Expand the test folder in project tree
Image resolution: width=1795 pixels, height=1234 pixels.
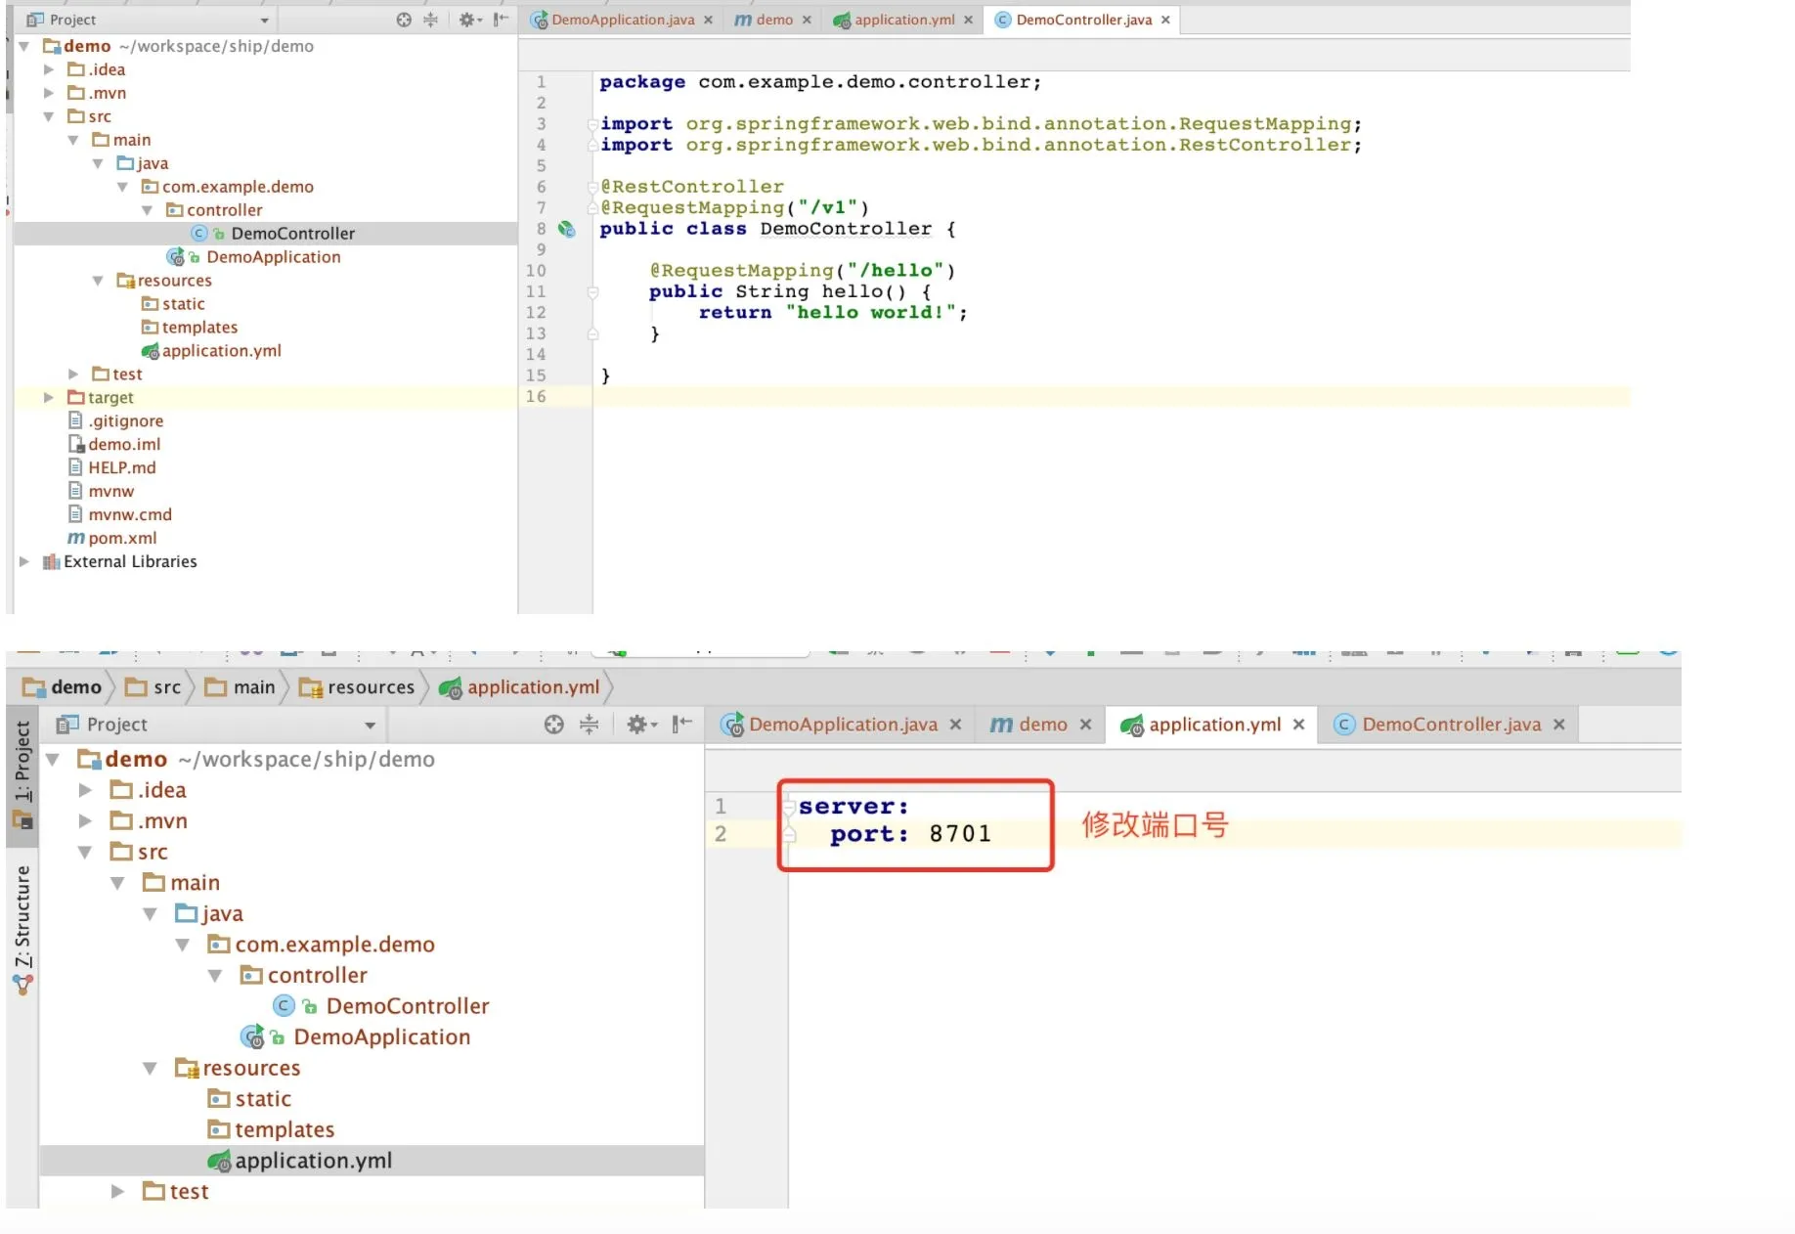click(x=72, y=374)
